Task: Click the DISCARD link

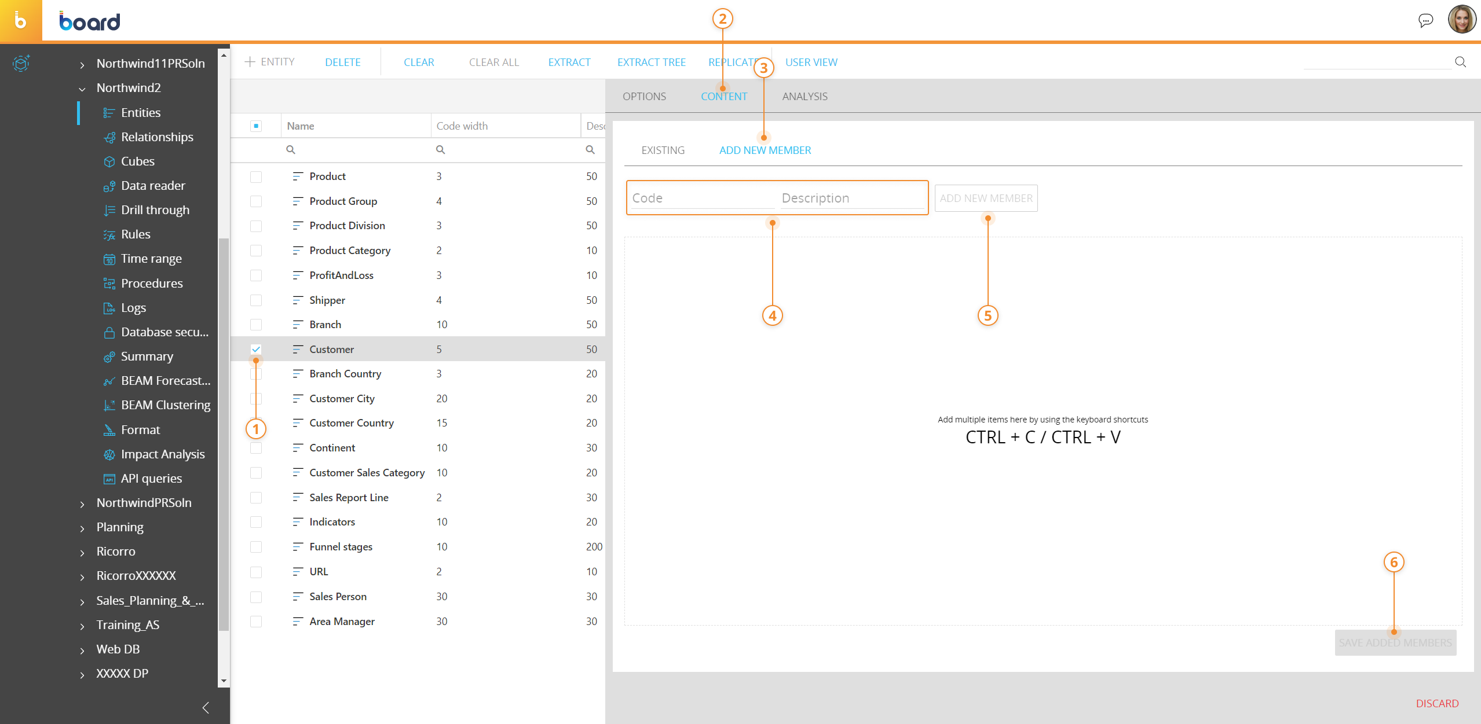Action: click(x=1437, y=703)
